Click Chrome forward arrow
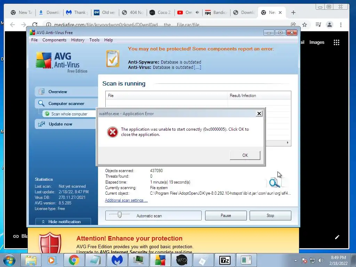 coord(24,25)
